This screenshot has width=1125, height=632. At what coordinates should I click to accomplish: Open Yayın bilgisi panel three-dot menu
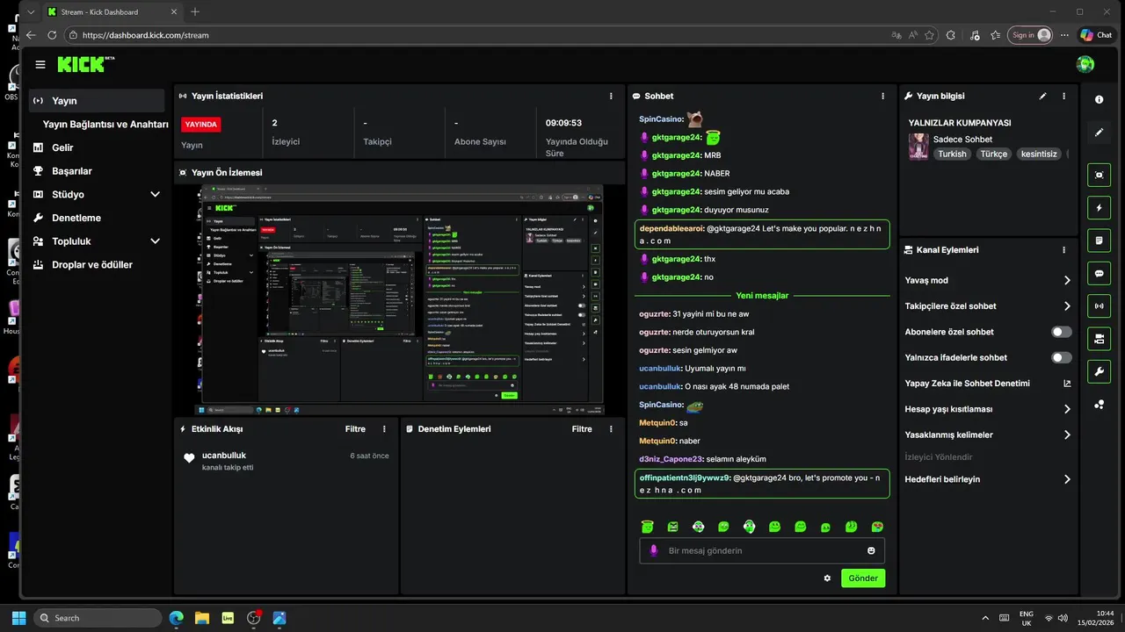(1063, 96)
